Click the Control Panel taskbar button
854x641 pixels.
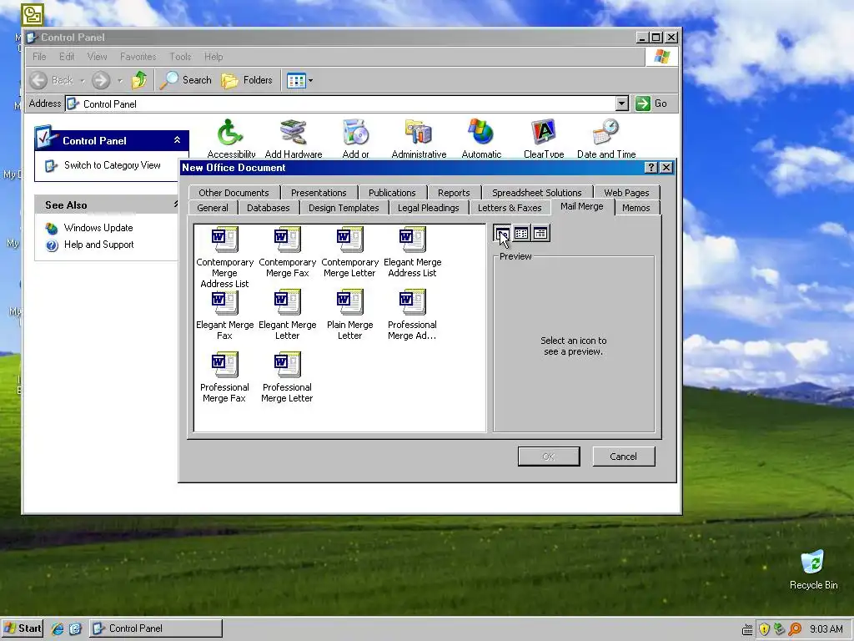(156, 628)
